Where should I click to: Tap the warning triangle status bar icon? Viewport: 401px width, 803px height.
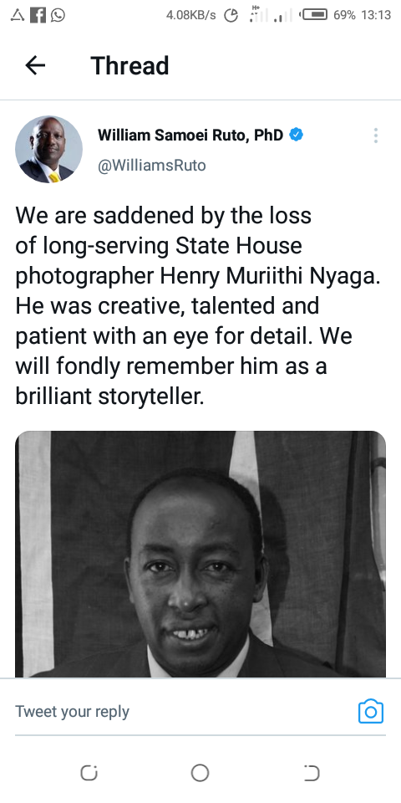18,15
